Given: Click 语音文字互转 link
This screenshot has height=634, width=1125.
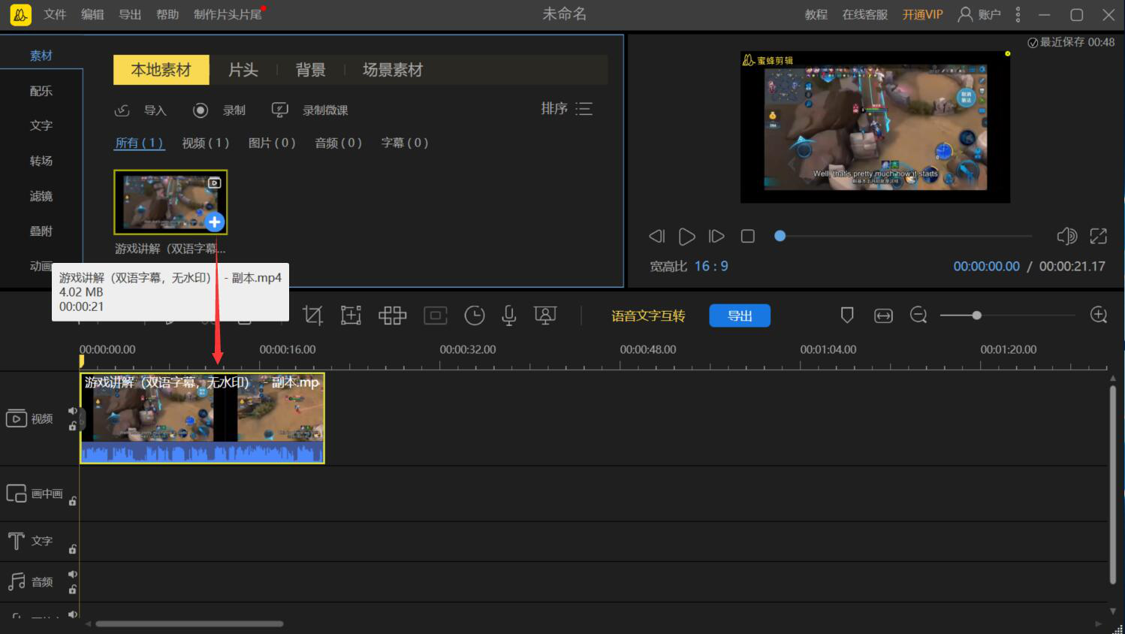Looking at the screenshot, I should tap(648, 316).
